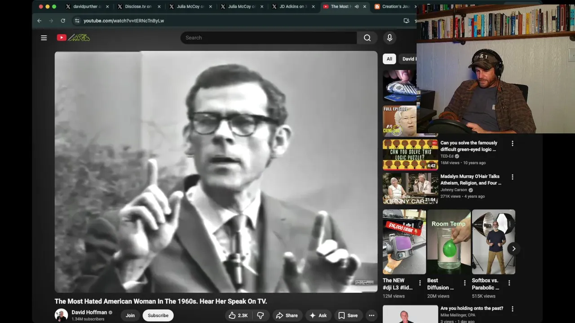Click the video title text

coord(161,301)
